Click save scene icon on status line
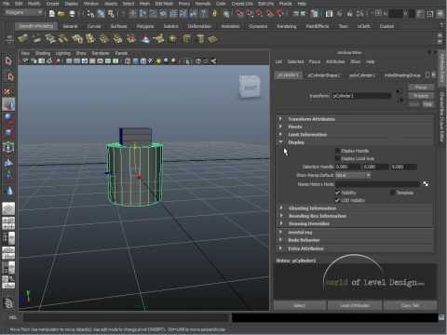 72,14
